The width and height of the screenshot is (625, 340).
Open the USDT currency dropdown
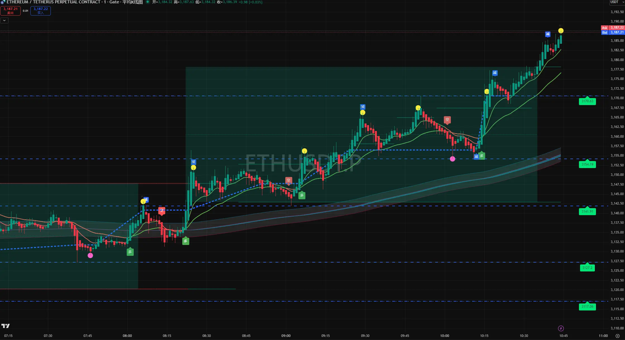[x=616, y=2]
